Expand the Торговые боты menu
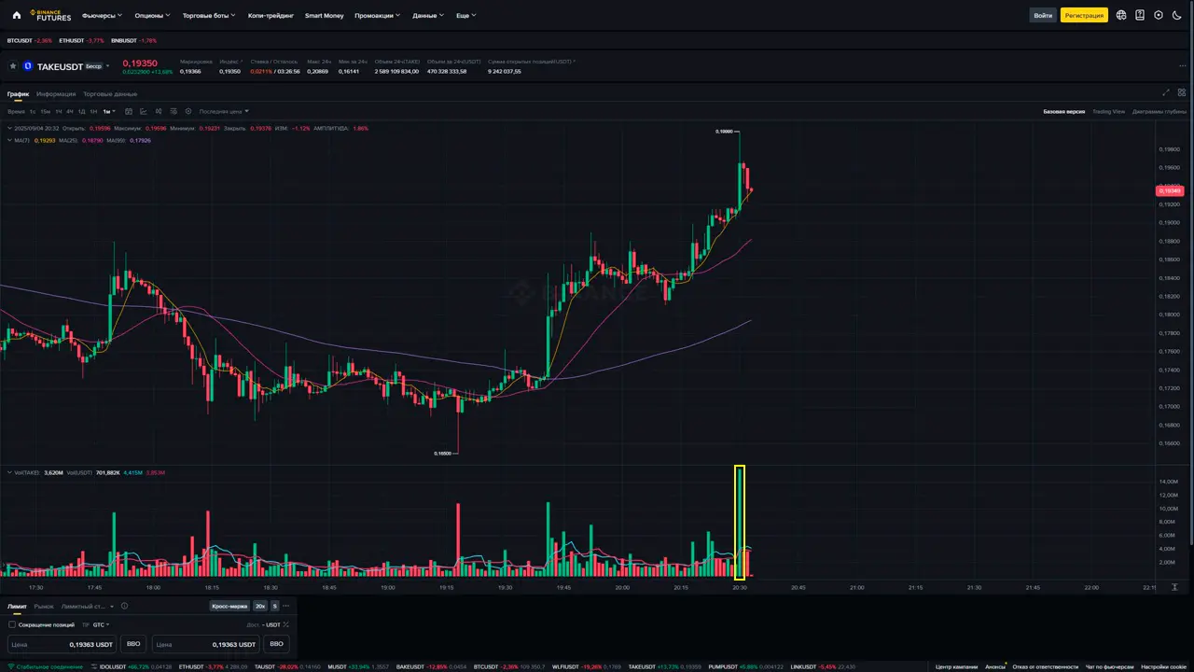1194x672 pixels. pos(209,15)
